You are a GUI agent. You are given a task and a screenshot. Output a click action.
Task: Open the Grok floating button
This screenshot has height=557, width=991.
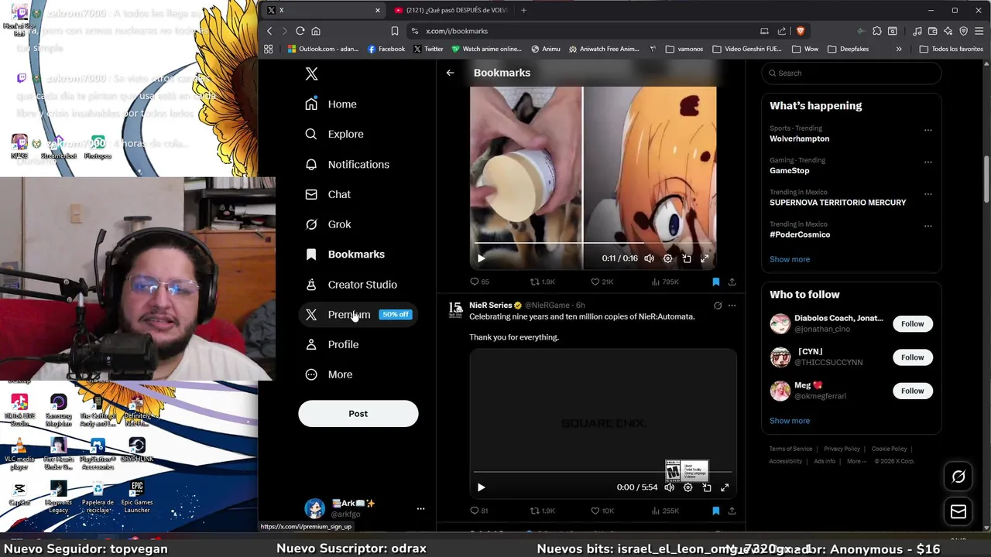(958, 477)
